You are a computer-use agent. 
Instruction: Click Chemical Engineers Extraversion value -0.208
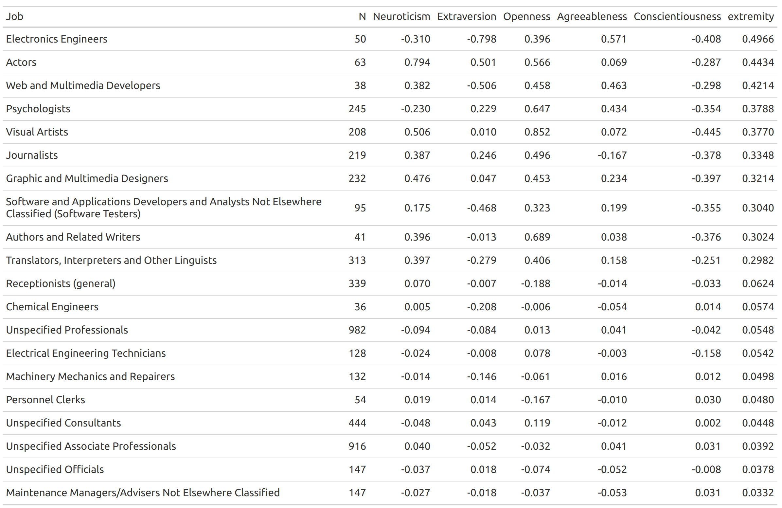tap(481, 307)
